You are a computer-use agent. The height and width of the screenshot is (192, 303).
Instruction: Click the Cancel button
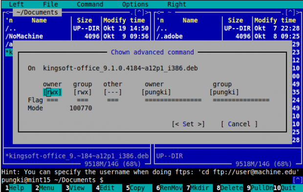pos(239,124)
